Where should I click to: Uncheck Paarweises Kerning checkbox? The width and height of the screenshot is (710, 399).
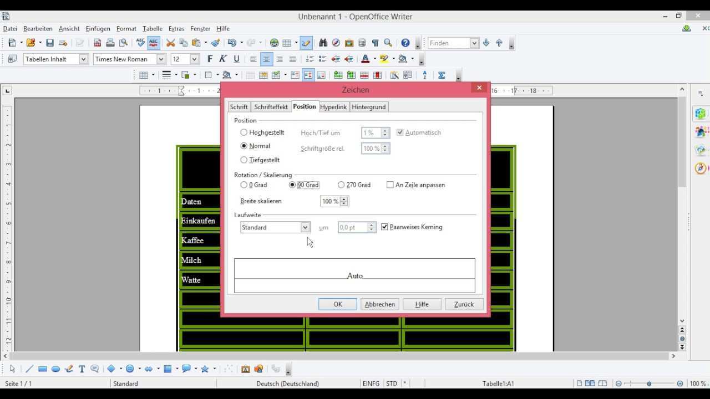(x=384, y=227)
